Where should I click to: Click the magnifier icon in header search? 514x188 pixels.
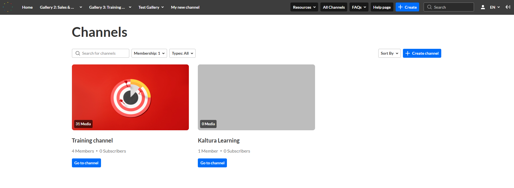click(429, 7)
